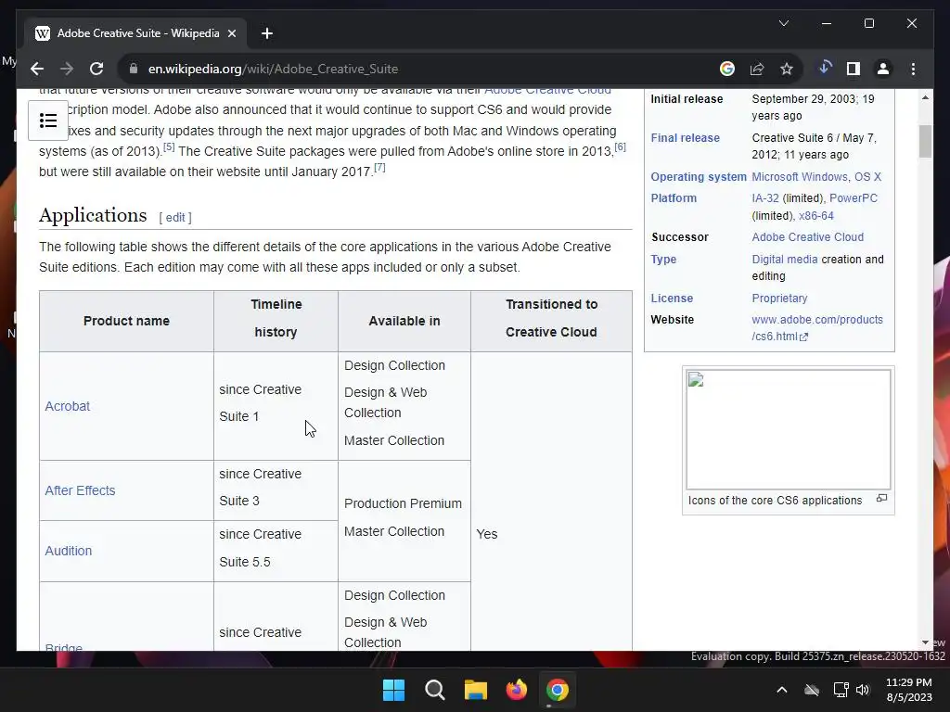Open the Acrobat article link
Viewport: 950px width, 712px height.
67,406
